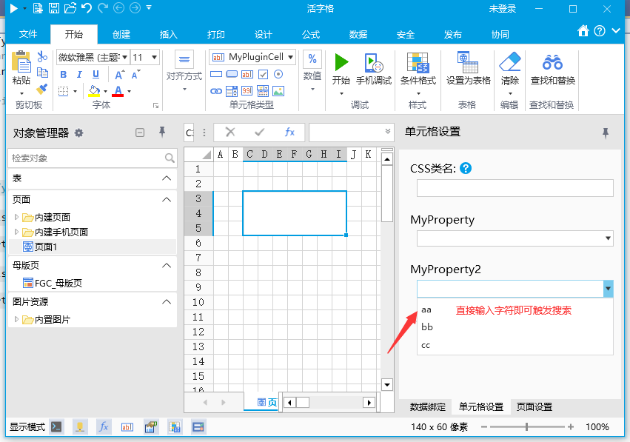Open the border style dropdown arrow
The image size is (630, 442).
pos(75,92)
